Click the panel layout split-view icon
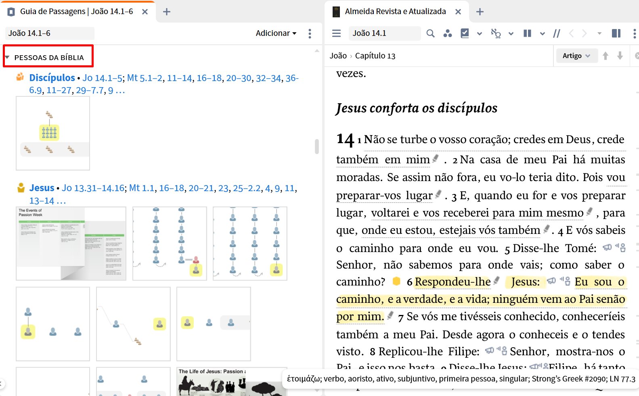The width and height of the screenshot is (639, 396). [x=616, y=33]
